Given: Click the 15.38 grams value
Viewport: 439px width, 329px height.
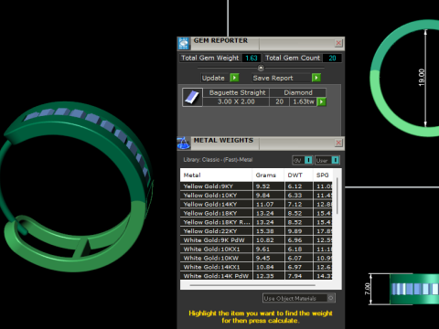Looking at the screenshot, I should (264, 231).
